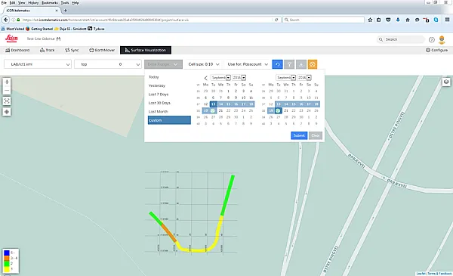Expand the LAB/ict1.xml file dropdown
Screen dimensions: 453x276
coord(38,64)
